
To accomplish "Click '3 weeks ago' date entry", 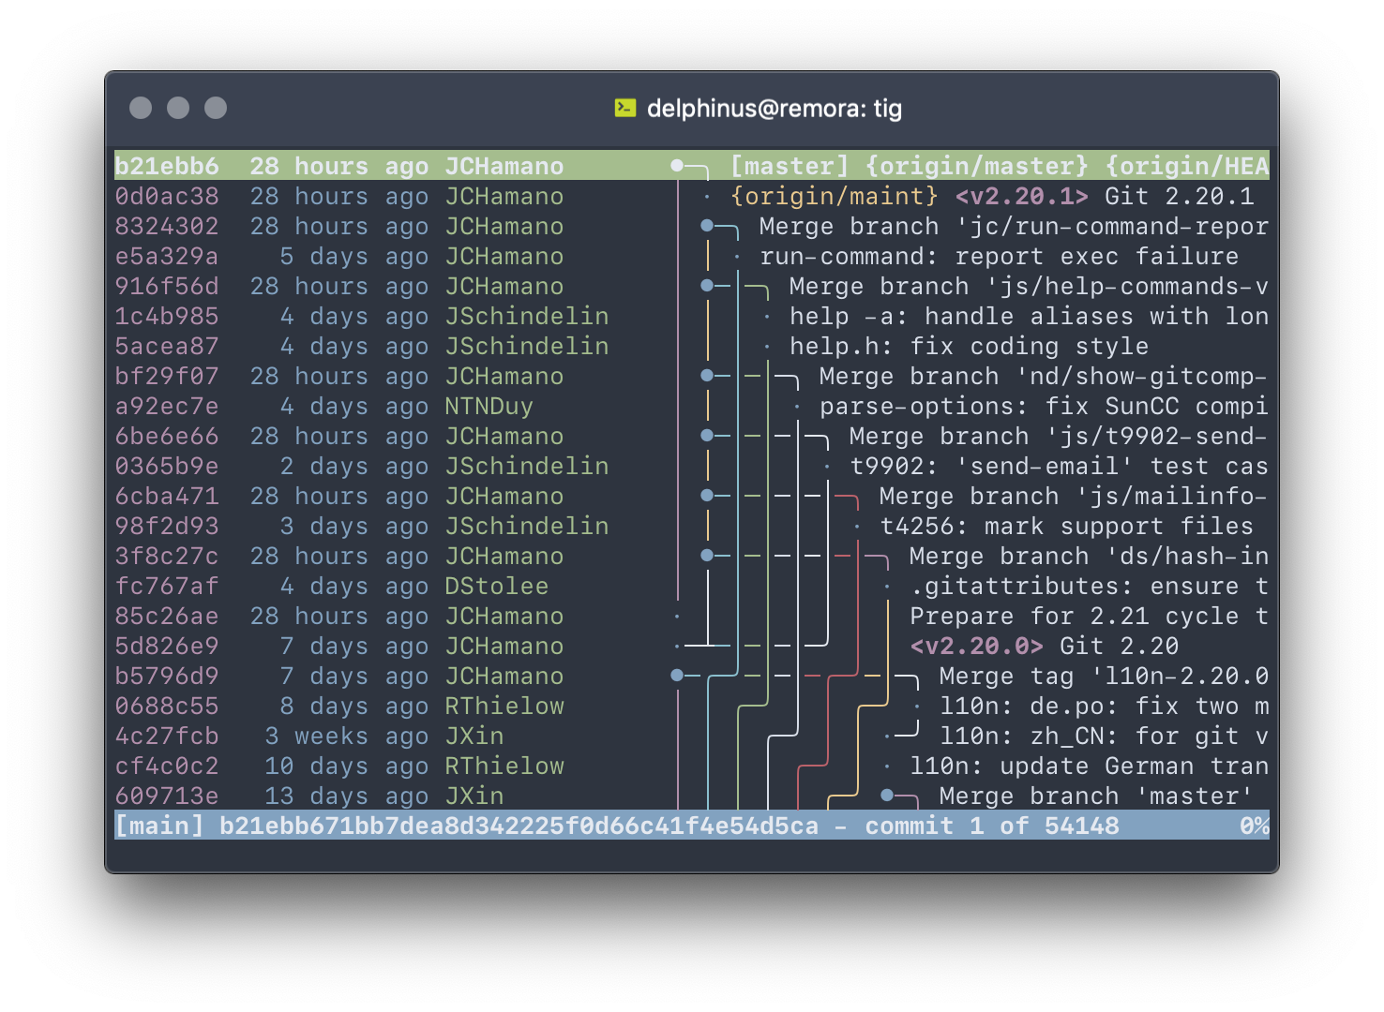I will tap(347, 736).
